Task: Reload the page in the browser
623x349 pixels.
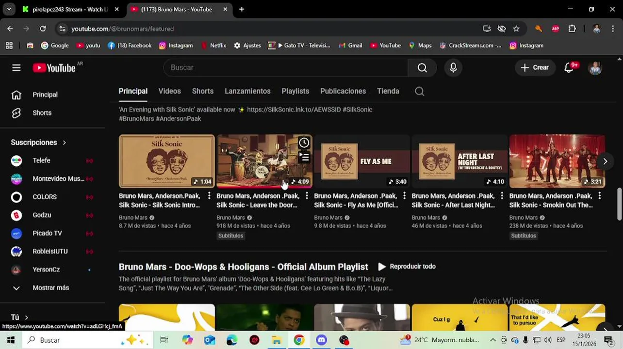Action: [43, 29]
